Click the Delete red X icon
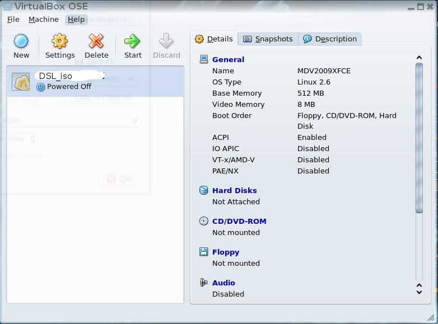Image resolution: width=438 pixels, height=324 pixels. (x=96, y=41)
